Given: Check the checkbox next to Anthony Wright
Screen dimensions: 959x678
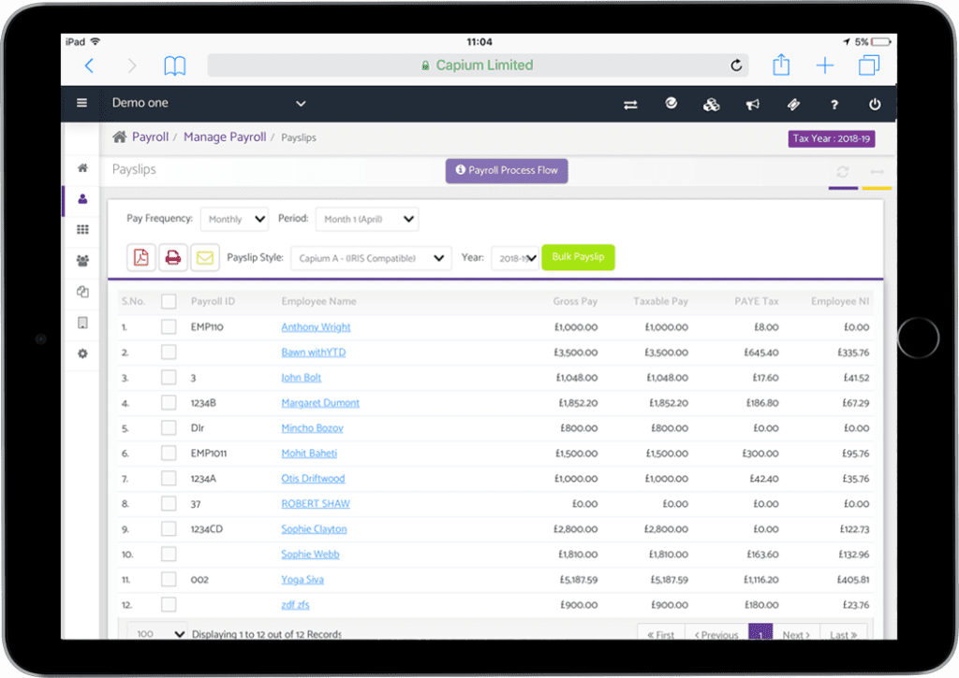Looking at the screenshot, I should [x=170, y=328].
